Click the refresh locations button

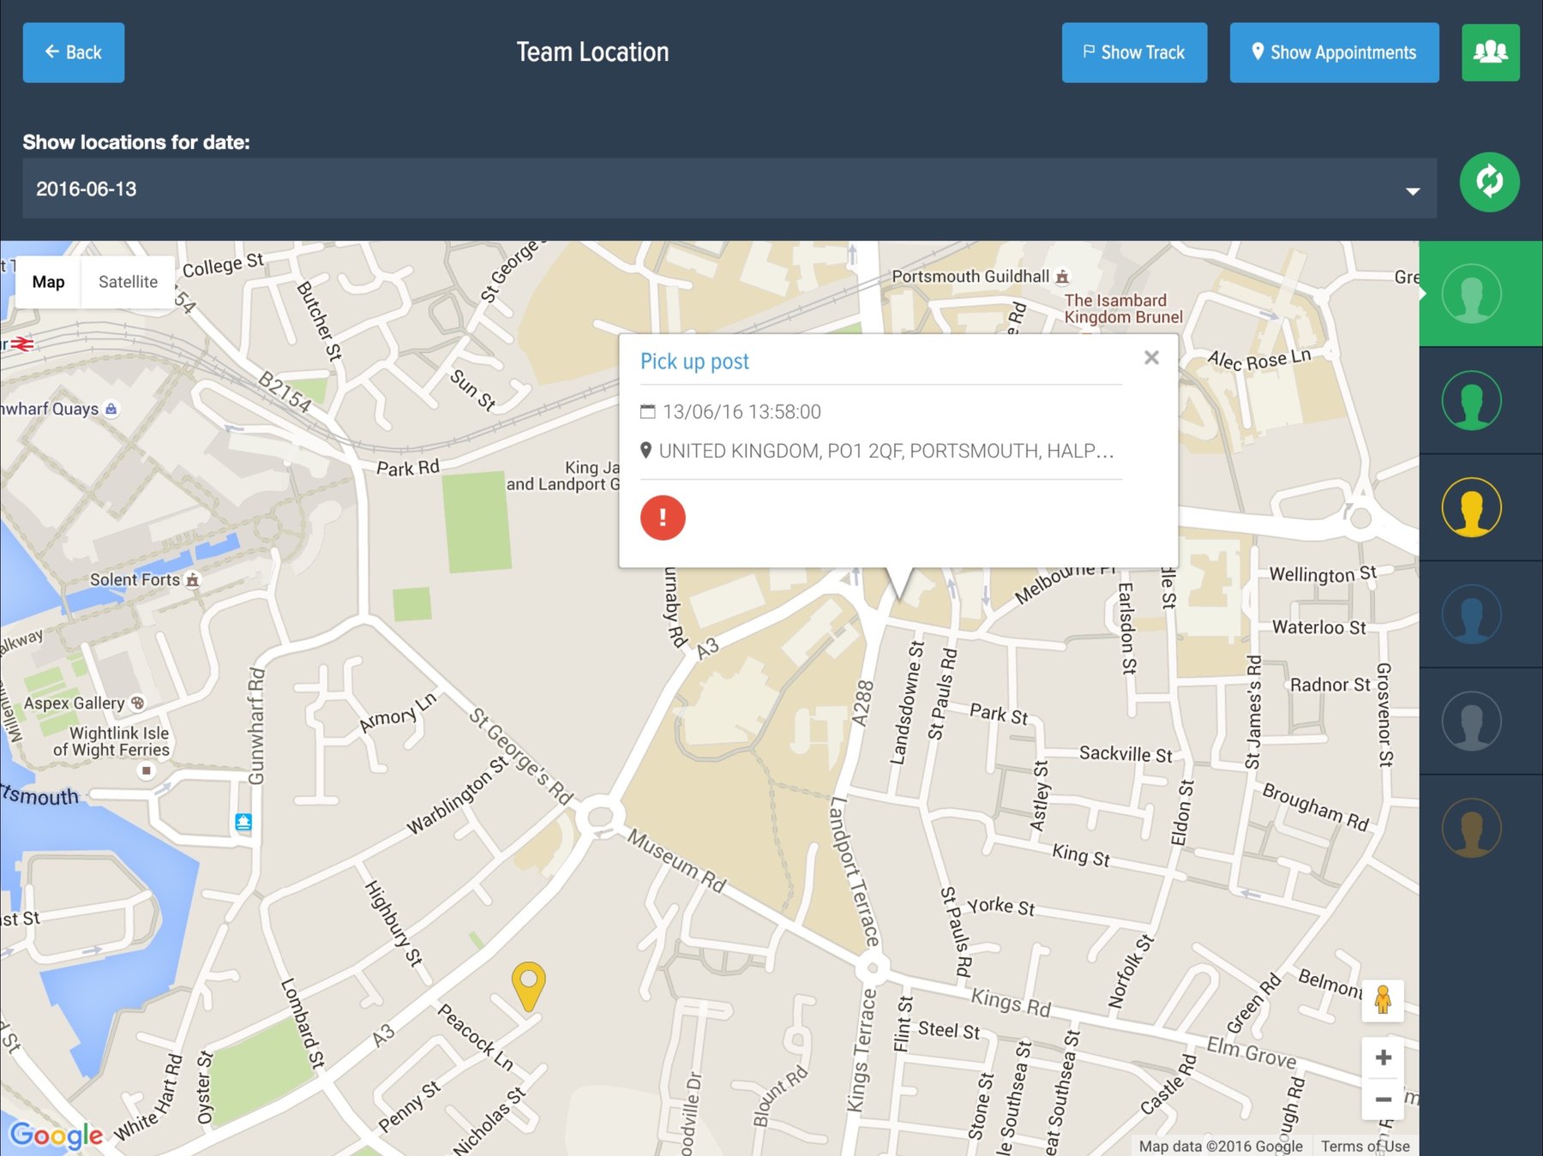1489,181
